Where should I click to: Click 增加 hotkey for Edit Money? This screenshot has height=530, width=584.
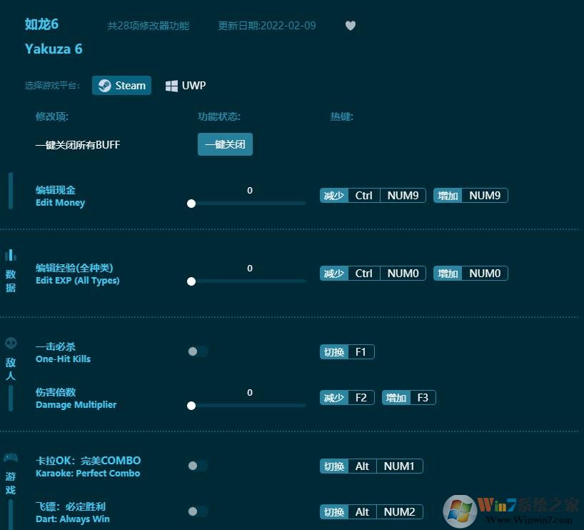pyautogui.click(x=448, y=195)
